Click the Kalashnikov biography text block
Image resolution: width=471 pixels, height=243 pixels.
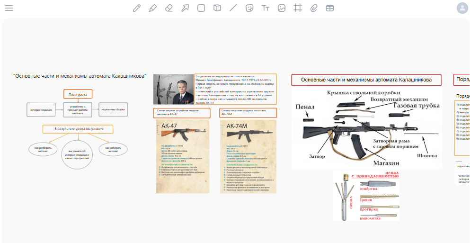[236, 90]
